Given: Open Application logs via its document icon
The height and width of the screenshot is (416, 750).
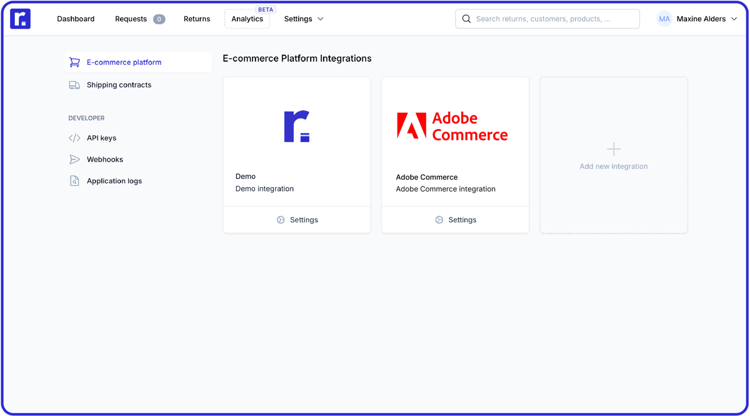Looking at the screenshot, I should click(x=74, y=180).
